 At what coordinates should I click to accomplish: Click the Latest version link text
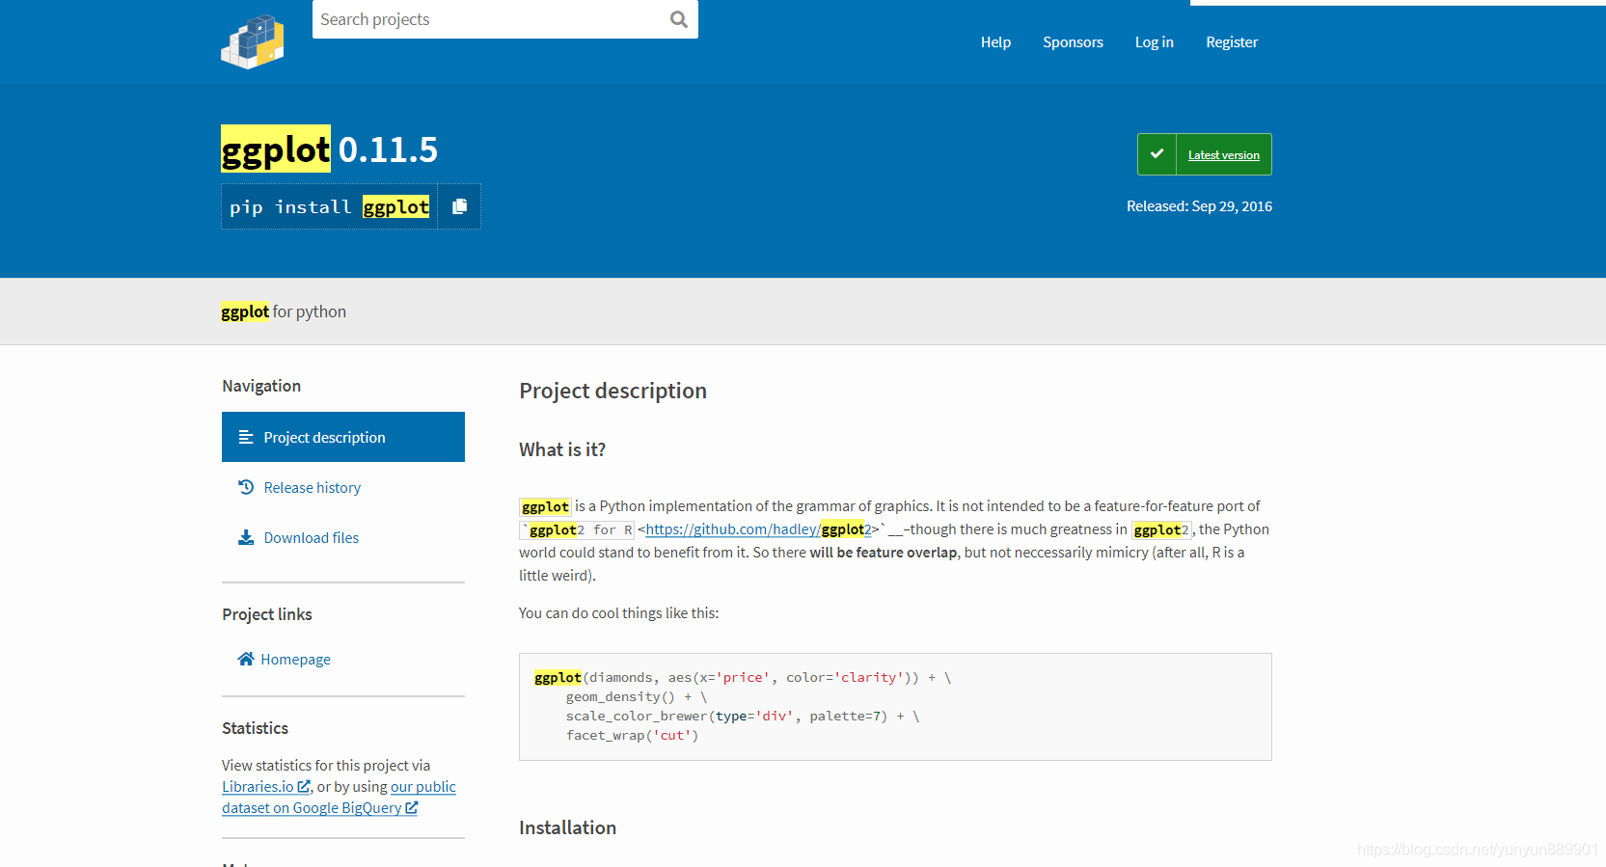point(1223,155)
